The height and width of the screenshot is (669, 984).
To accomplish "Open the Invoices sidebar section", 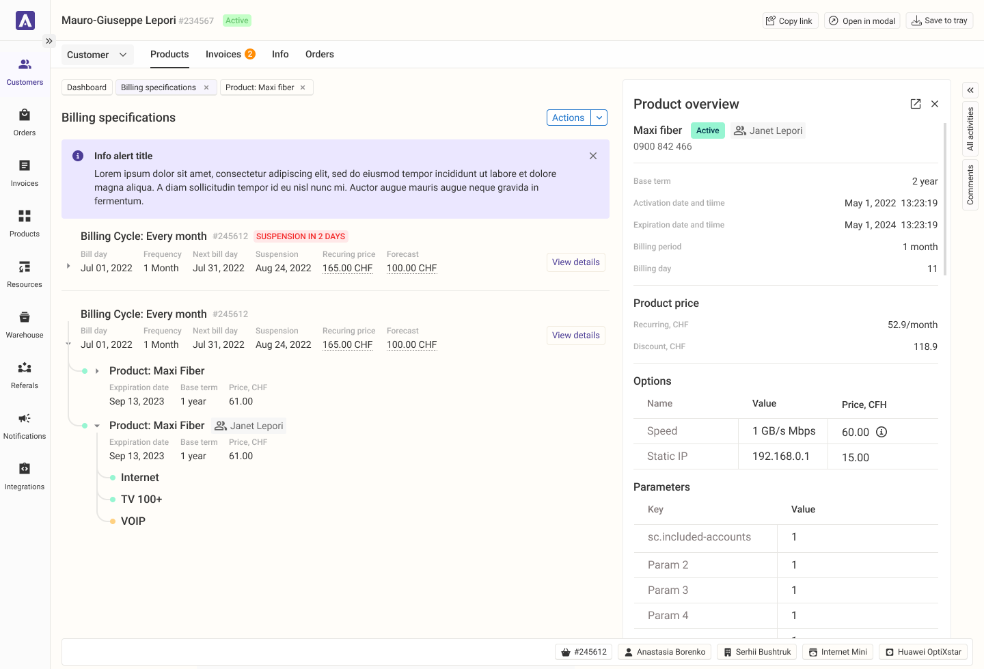I will point(25,173).
